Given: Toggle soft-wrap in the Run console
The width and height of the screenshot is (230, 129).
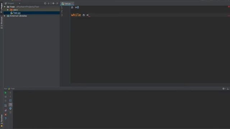Looking at the screenshot, I should point(10,101).
